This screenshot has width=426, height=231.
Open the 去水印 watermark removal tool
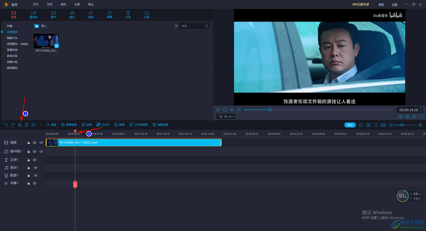tap(103, 125)
